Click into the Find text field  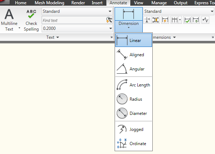(x=74, y=20)
